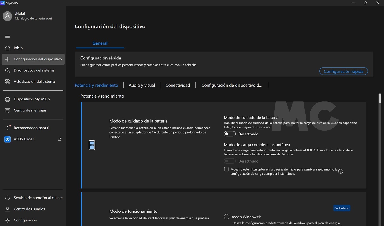The height and width of the screenshot is (226, 384).
Task: Open Configuración at the sidebar bottom
Action: (x=33, y=220)
